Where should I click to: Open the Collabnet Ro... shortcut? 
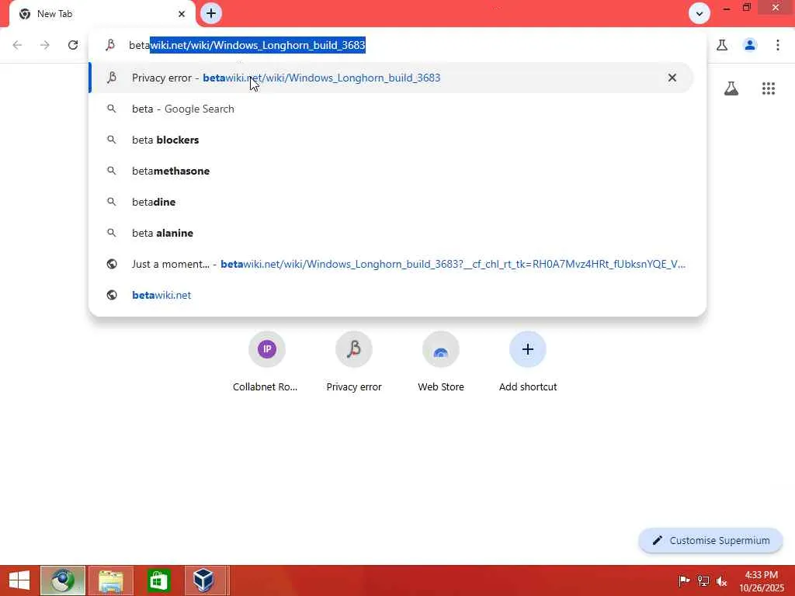coord(266,362)
